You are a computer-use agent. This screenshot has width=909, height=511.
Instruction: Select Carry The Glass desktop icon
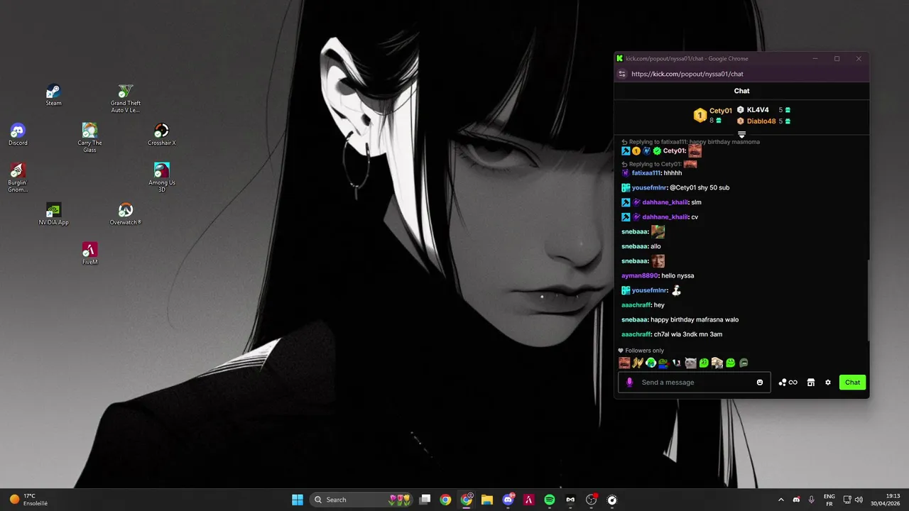(x=89, y=138)
